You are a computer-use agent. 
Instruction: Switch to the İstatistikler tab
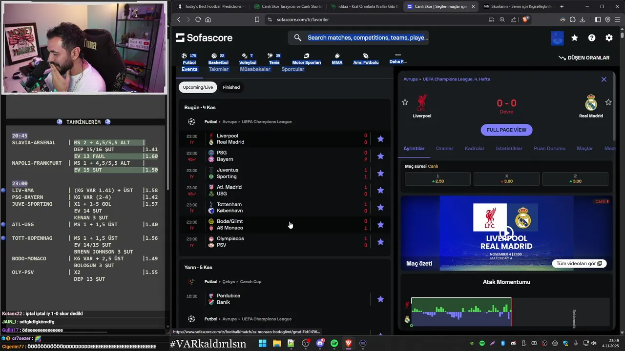pos(509,149)
